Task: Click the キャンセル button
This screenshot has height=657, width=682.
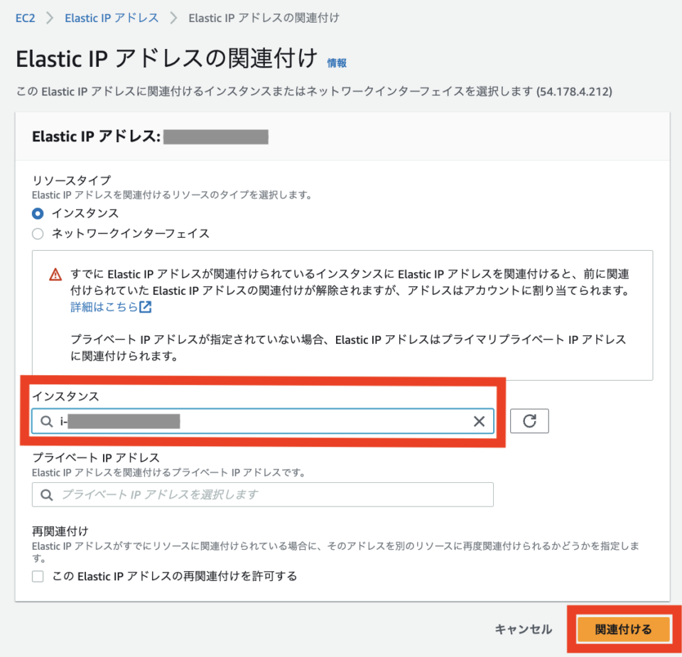Action: [x=523, y=629]
